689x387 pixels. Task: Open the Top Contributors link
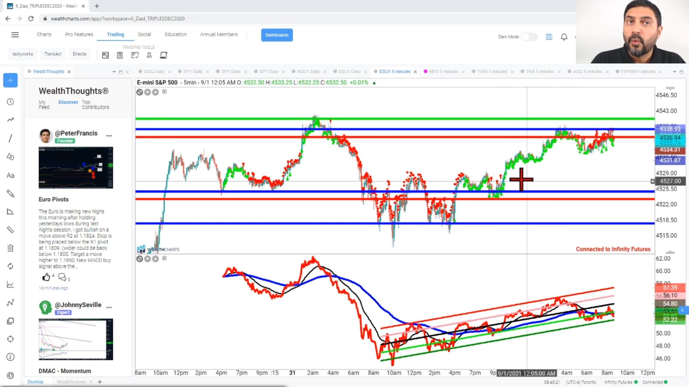(95, 105)
